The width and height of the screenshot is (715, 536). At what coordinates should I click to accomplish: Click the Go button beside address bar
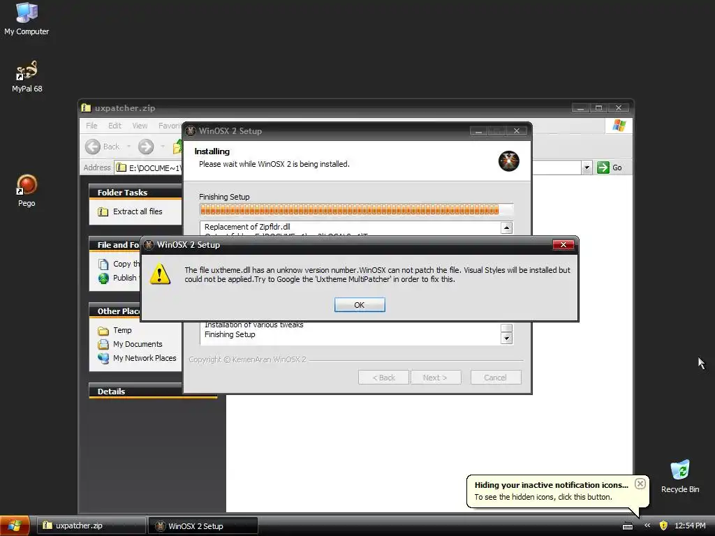(x=610, y=167)
